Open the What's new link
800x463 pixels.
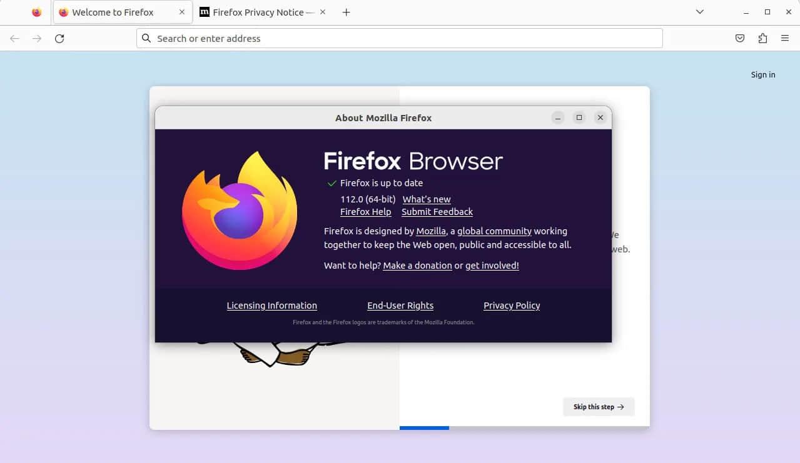427,199
